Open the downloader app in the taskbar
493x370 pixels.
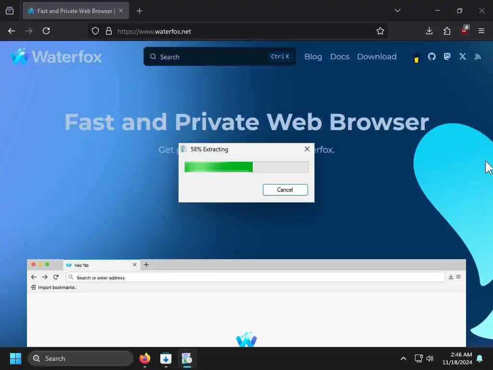(166, 358)
